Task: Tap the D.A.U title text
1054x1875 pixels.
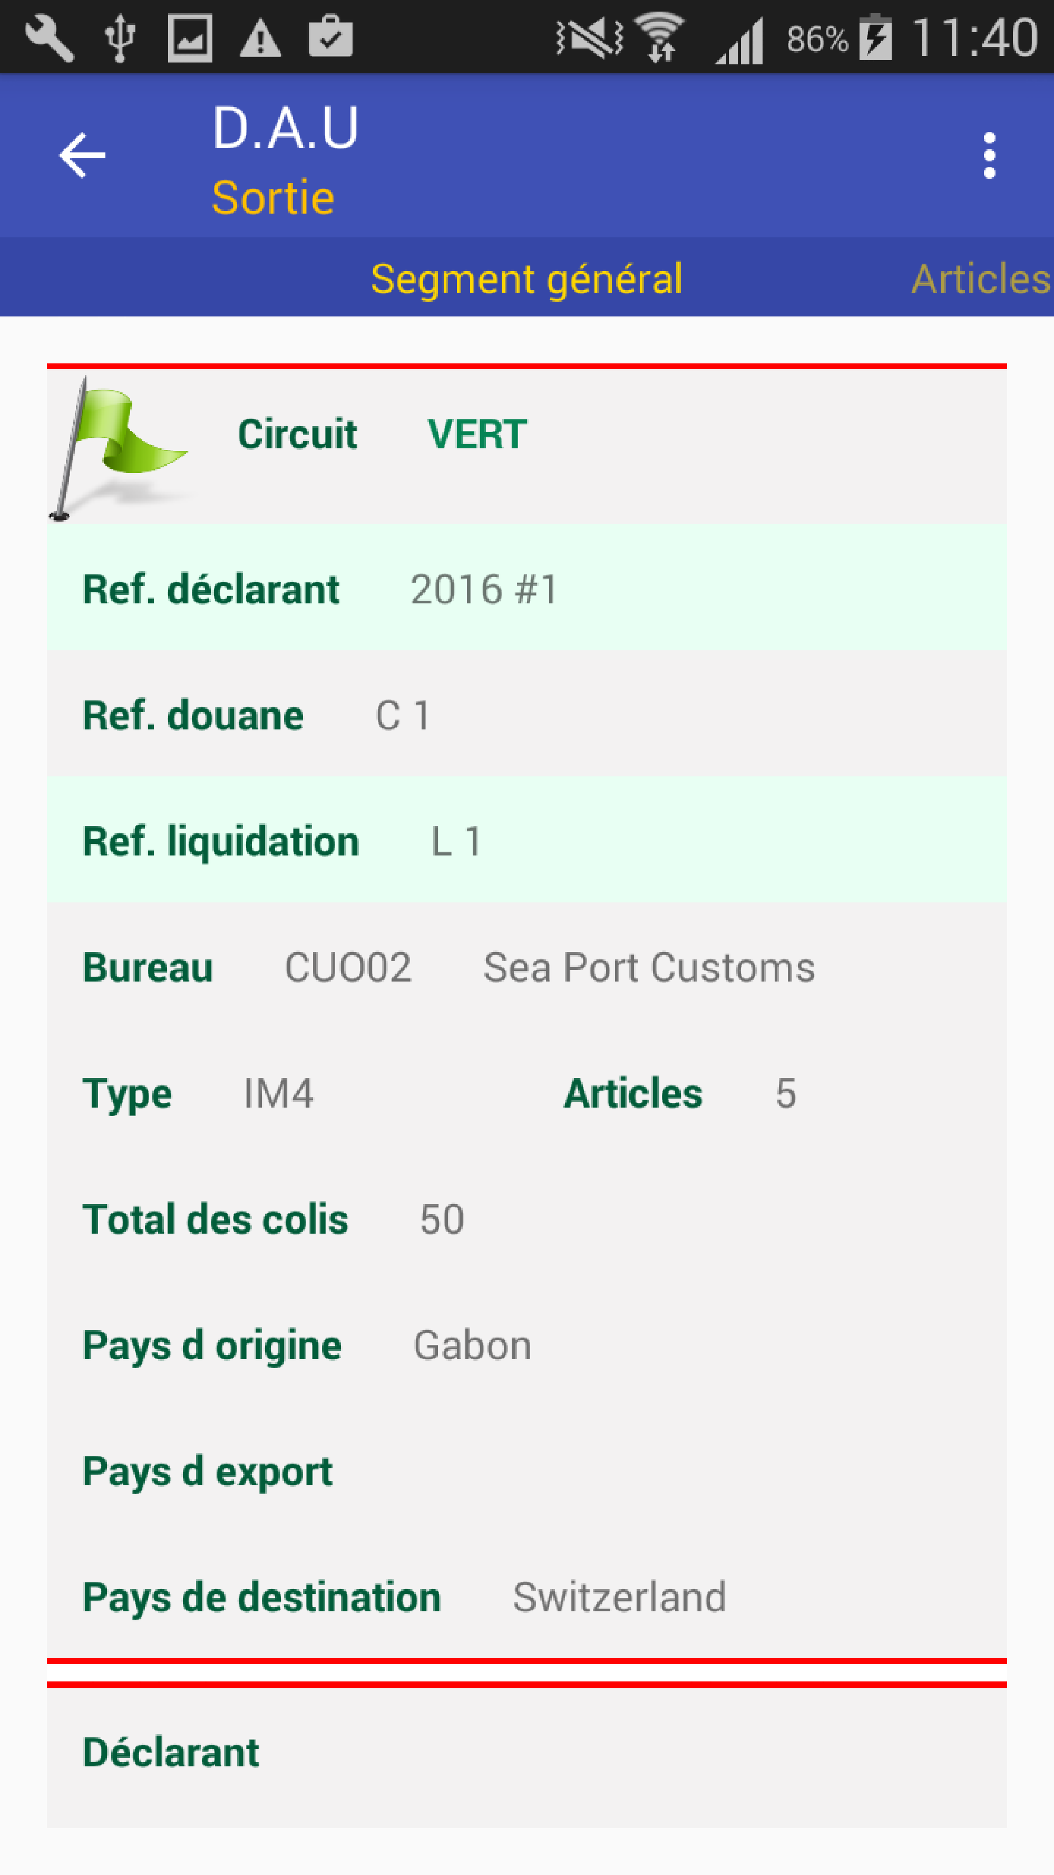Action: 285,128
